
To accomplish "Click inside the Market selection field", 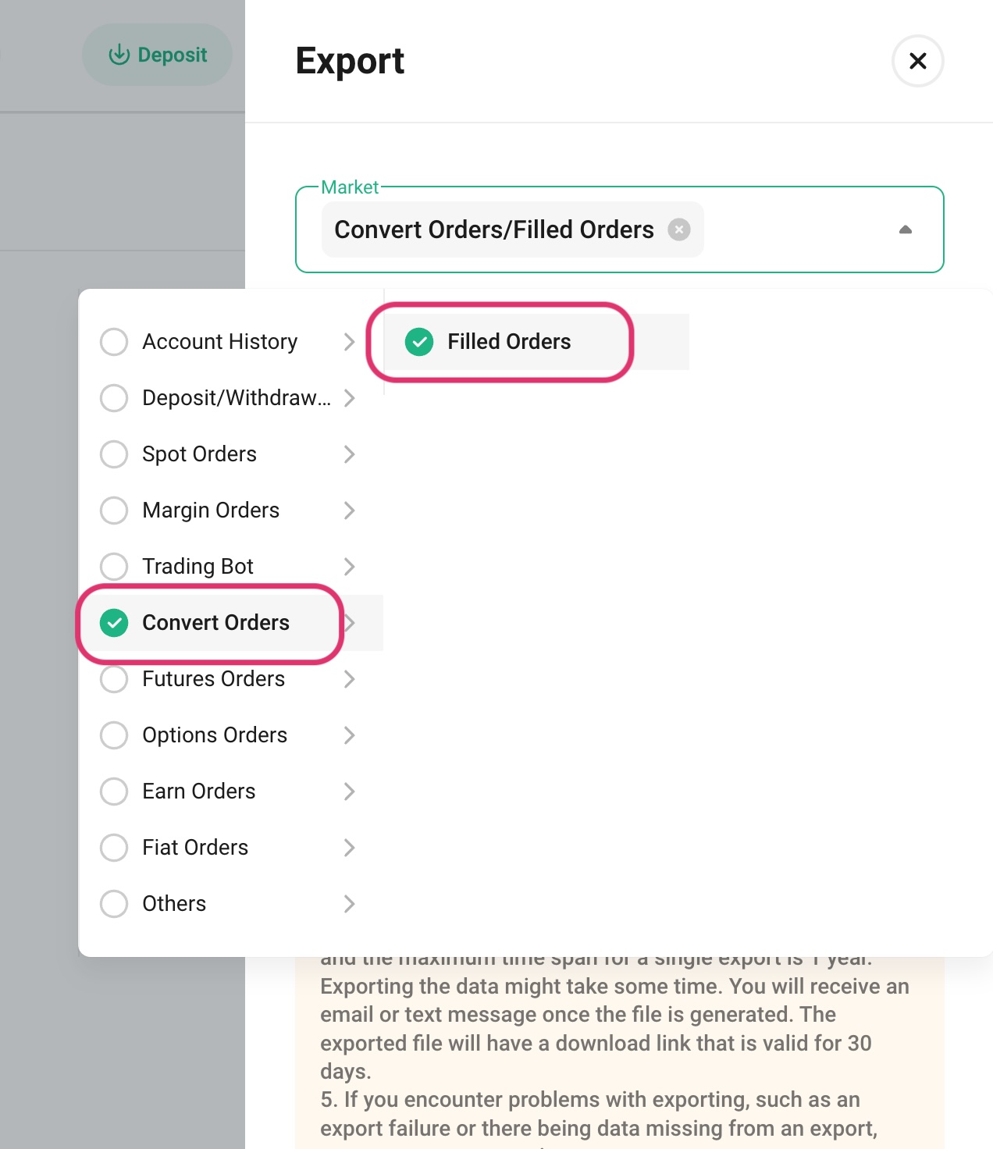I will click(x=620, y=229).
